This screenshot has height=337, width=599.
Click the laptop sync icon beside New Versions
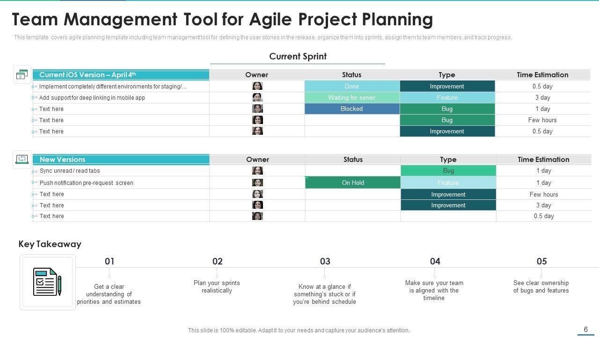click(x=22, y=159)
